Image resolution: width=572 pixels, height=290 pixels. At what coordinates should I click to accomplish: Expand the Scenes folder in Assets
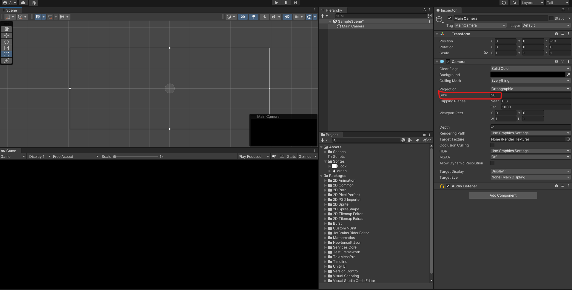(326, 152)
